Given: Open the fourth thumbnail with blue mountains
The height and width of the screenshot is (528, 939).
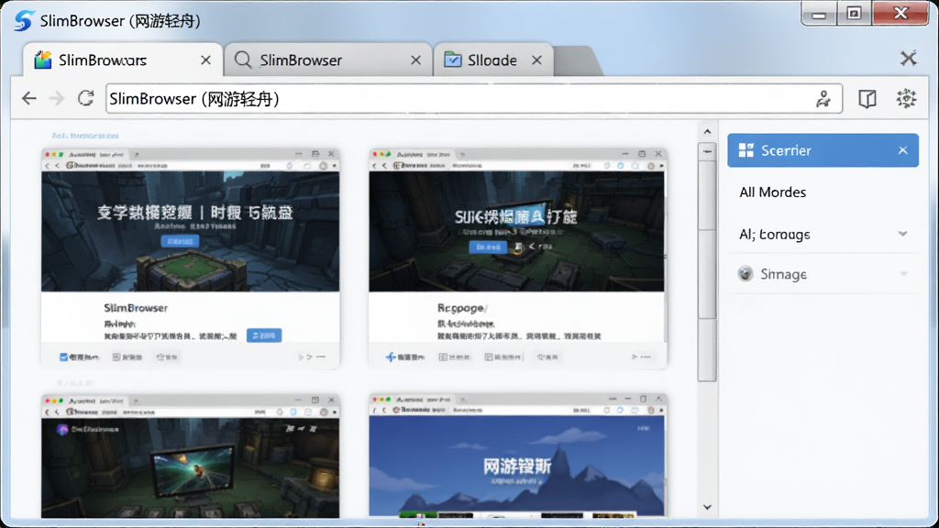Looking at the screenshot, I should point(516,466).
